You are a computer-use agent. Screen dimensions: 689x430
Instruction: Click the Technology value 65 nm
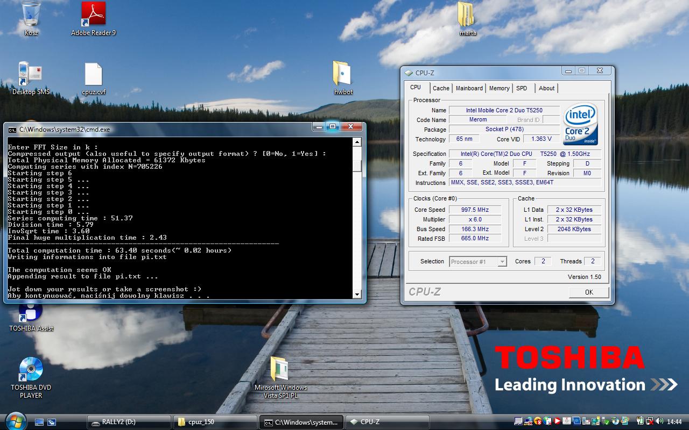464,139
